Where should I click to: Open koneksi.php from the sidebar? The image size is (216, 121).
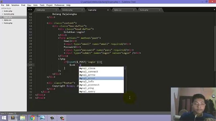(9, 14)
